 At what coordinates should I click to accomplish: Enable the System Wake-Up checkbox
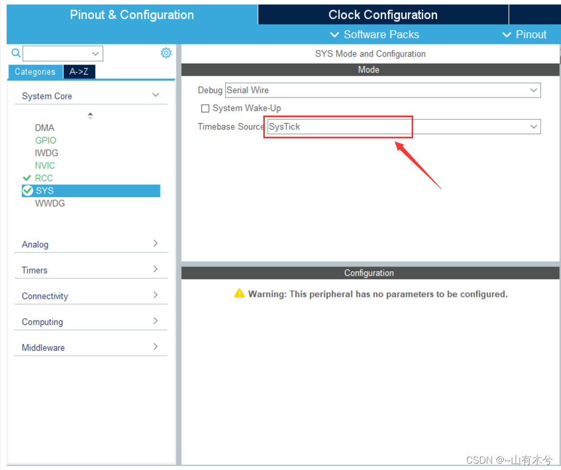pyautogui.click(x=205, y=108)
